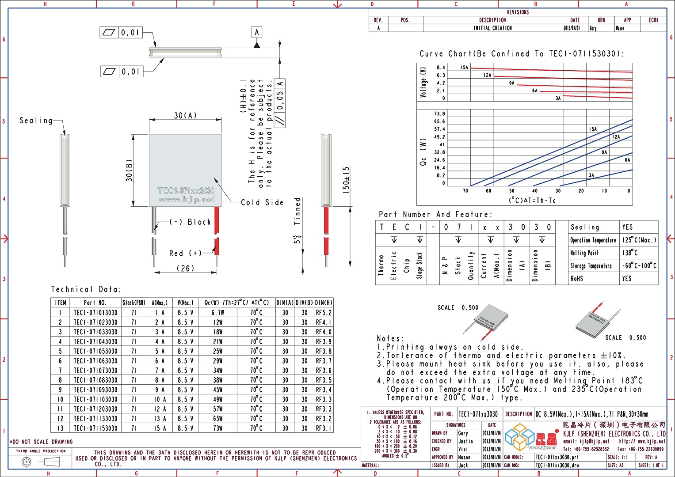Click the TEC1-071043030 part number cell

(x=95, y=342)
